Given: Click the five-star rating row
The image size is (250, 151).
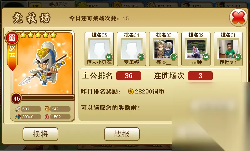Looking at the screenshot, I should coord(38,34).
